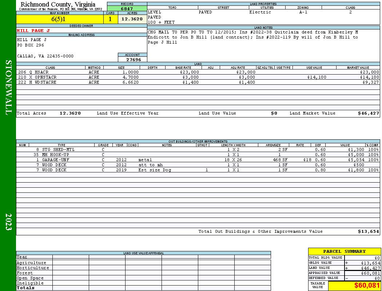Click the Horticulture row label

click(33, 268)
